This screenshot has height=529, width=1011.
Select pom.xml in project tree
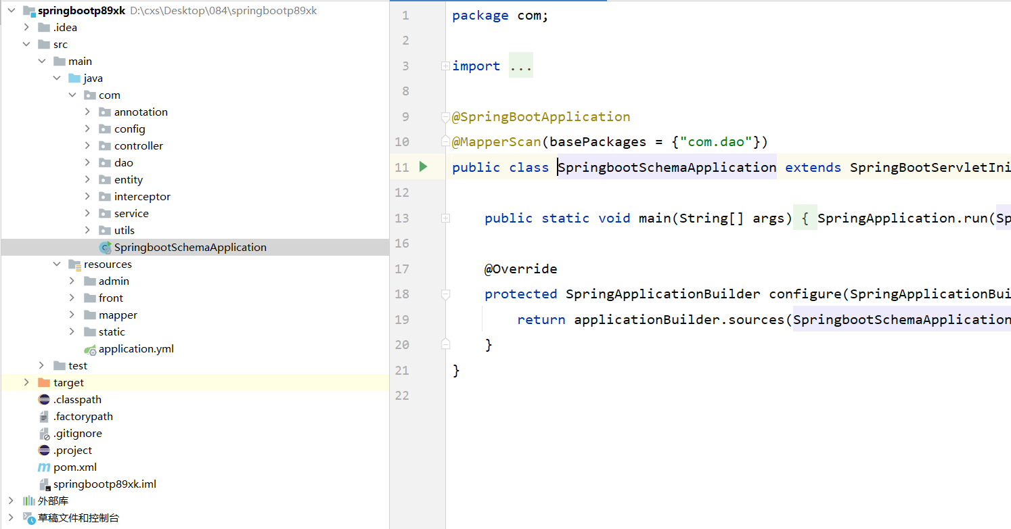(x=195, y=467)
